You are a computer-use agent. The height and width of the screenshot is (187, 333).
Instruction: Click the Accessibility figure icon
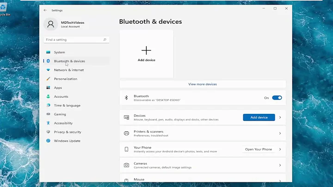coord(48,123)
